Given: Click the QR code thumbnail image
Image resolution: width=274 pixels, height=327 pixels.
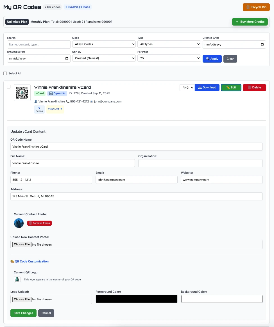Looking at the screenshot, I should click(22, 93).
